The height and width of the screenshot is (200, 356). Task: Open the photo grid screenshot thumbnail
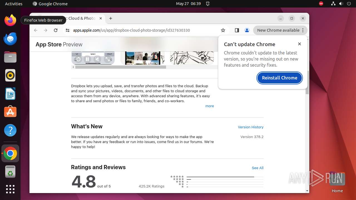[x=143, y=58]
